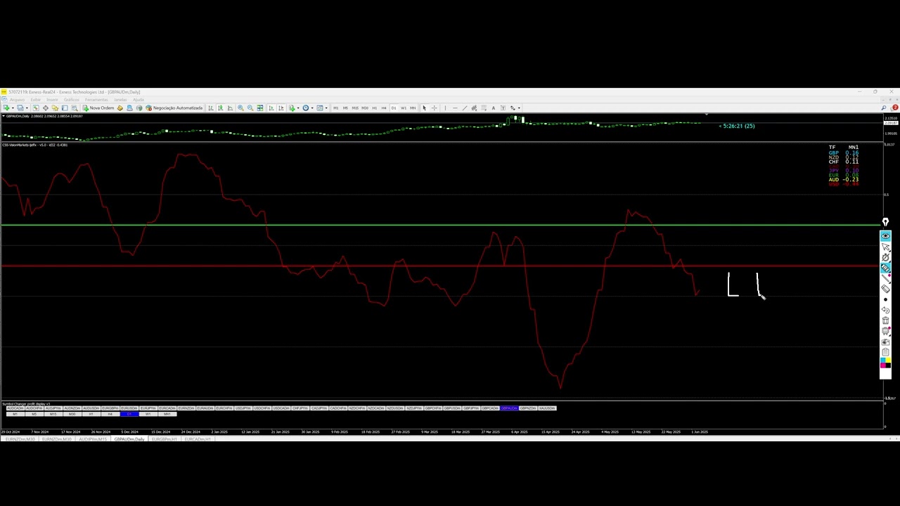Screen dimensions: 900x506
Task: Select D1 timeframe in top toolbar
Action: tap(394, 108)
